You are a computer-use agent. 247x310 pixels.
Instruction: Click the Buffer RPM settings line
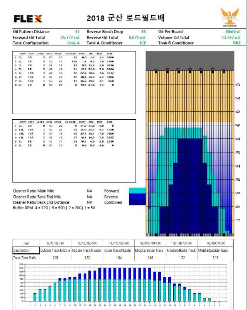coord(54,208)
